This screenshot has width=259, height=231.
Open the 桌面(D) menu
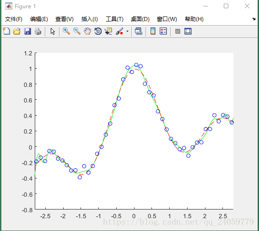140,19
